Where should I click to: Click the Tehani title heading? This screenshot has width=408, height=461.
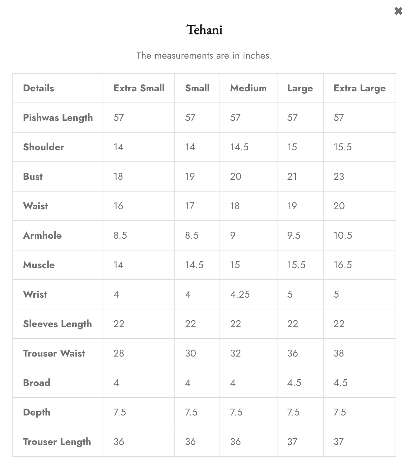click(204, 30)
